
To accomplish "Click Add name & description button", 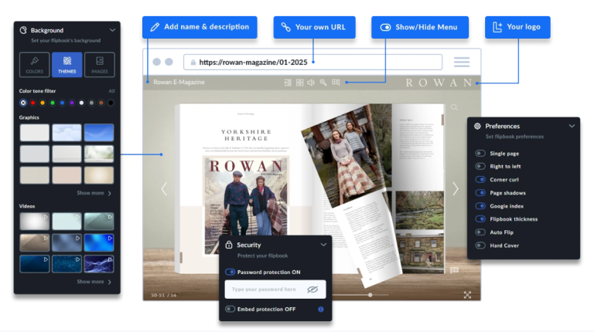I will (200, 27).
